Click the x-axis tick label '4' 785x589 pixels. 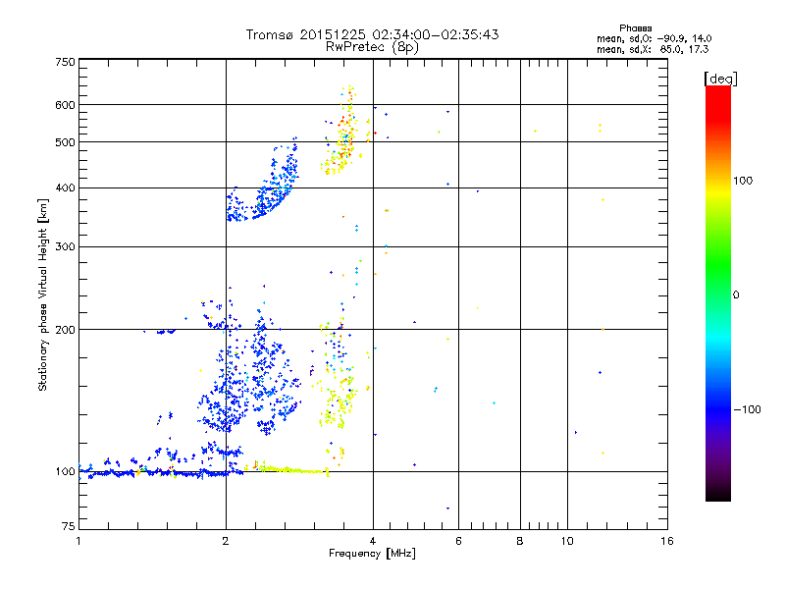pyautogui.click(x=373, y=541)
